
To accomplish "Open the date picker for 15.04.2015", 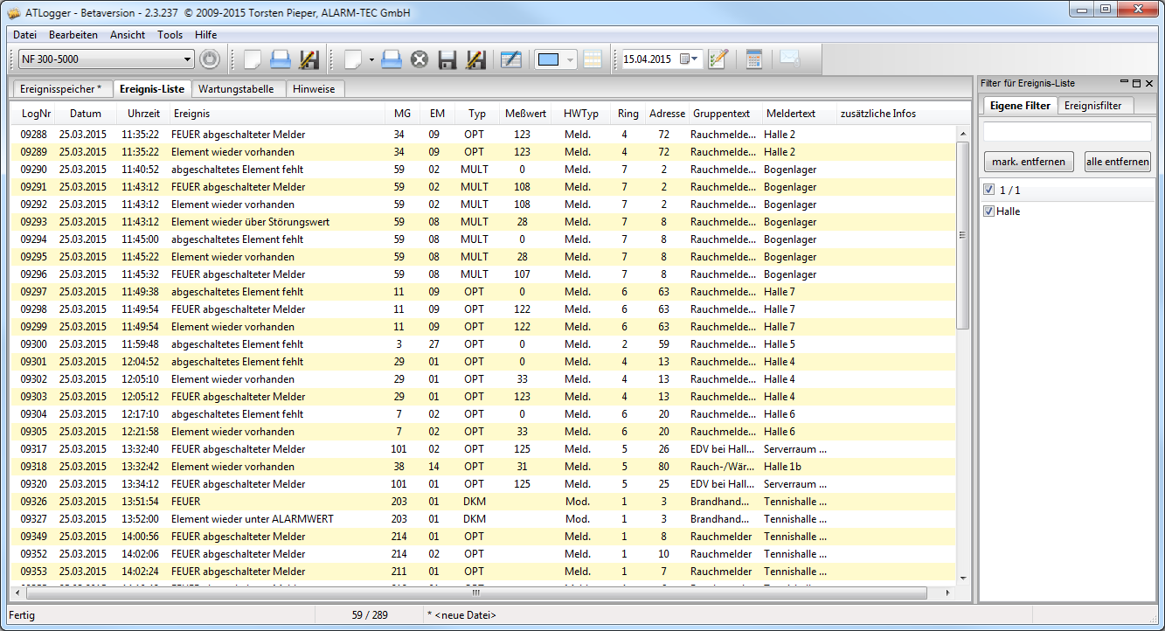I will point(689,59).
